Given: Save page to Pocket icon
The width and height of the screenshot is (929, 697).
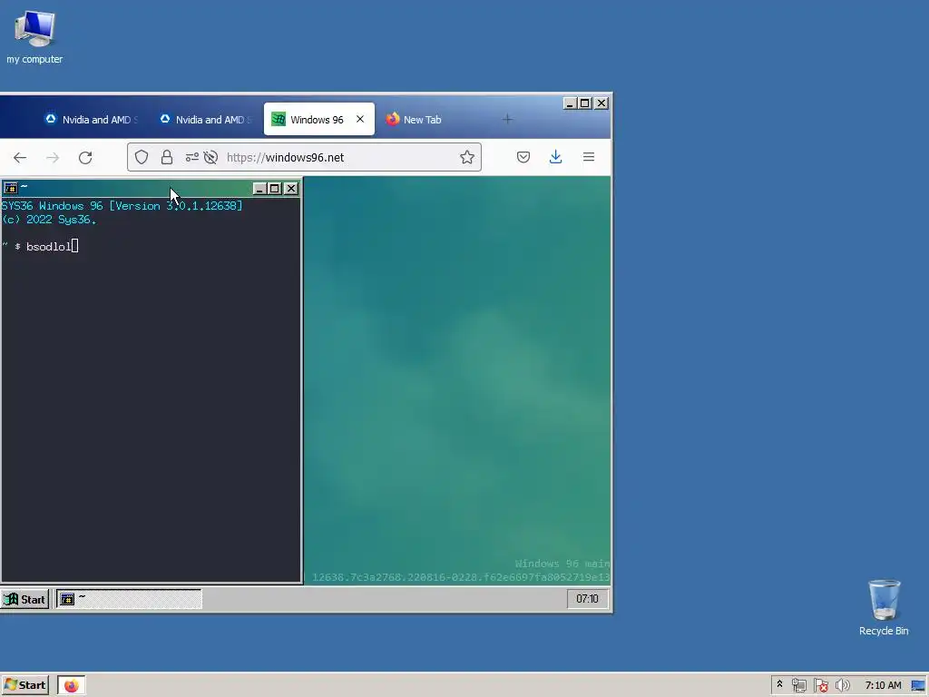Looking at the screenshot, I should [x=523, y=157].
